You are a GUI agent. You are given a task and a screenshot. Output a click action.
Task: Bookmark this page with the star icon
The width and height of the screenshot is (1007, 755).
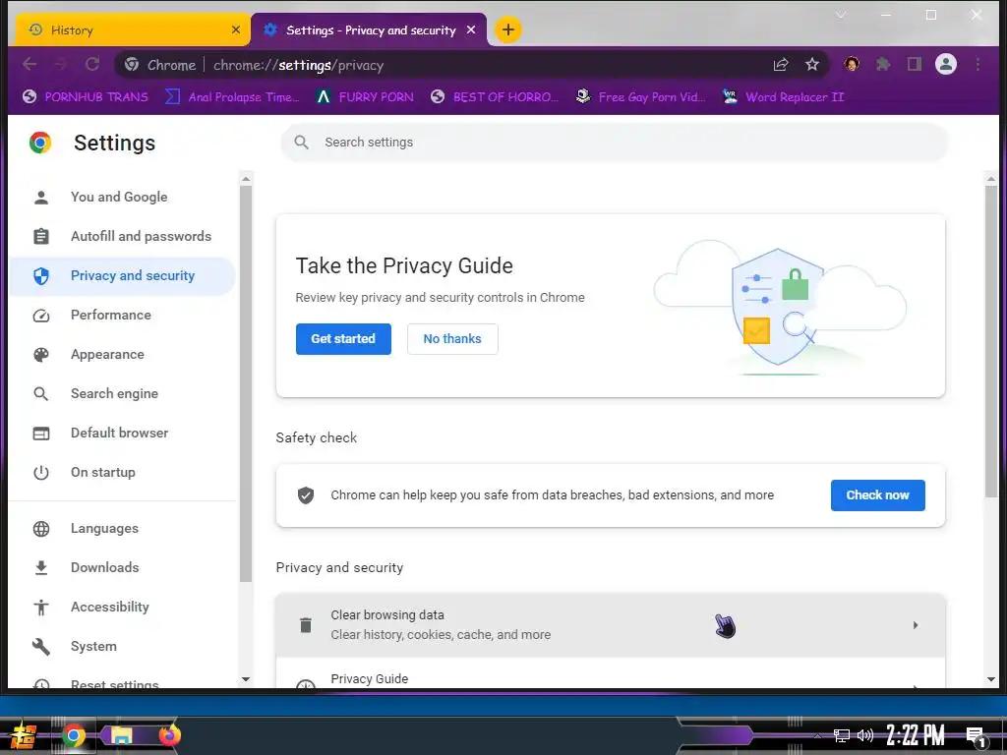[x=811, y=64]
